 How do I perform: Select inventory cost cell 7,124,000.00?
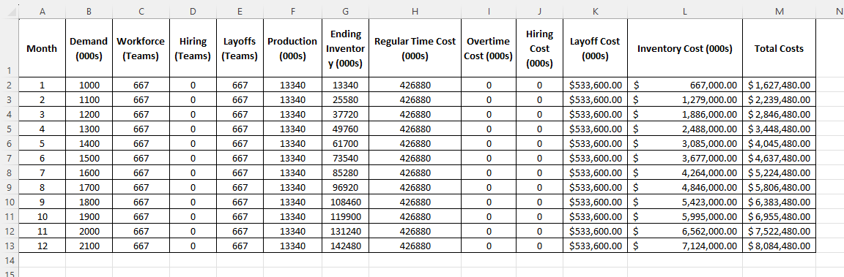[685, 246]
